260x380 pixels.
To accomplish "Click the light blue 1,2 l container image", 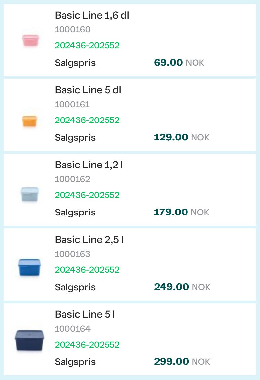I will [x=29, y=194].
